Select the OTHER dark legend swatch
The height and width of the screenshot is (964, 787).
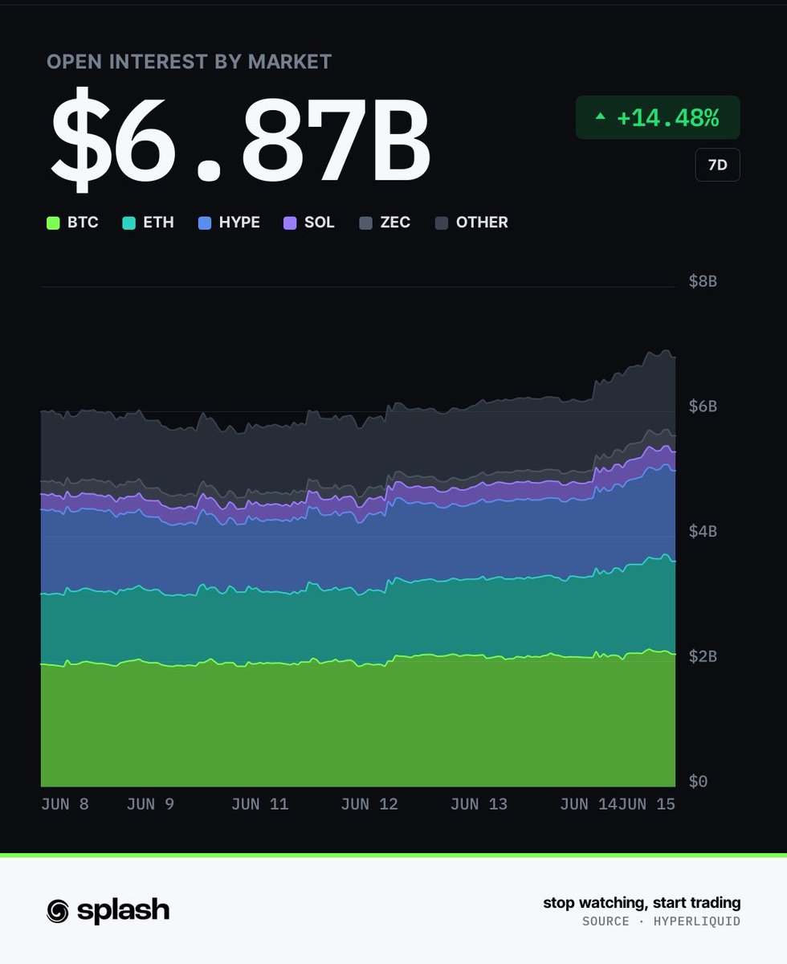pyautogui.click(x=442, y=223)
